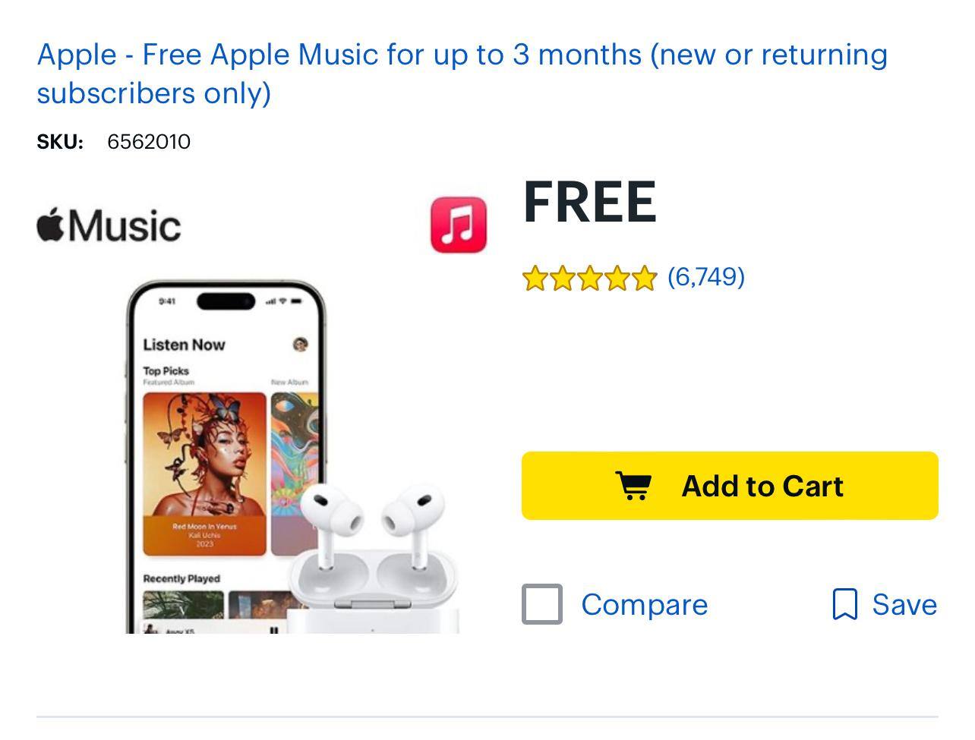Select the SKU number 6562010
Image resolution: width=975 pixels, height=740 pixels.
[x=149, y=141]
